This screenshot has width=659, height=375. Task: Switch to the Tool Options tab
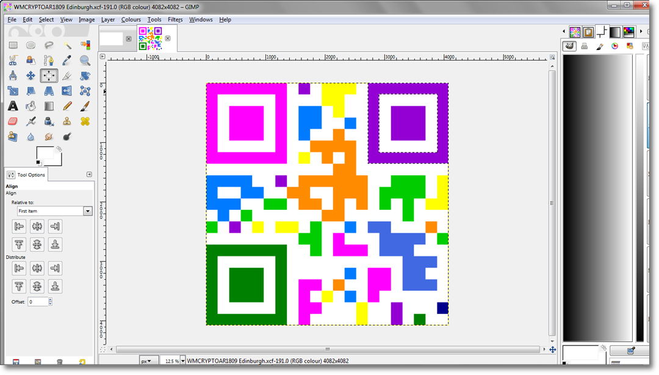tap(26, 174)
